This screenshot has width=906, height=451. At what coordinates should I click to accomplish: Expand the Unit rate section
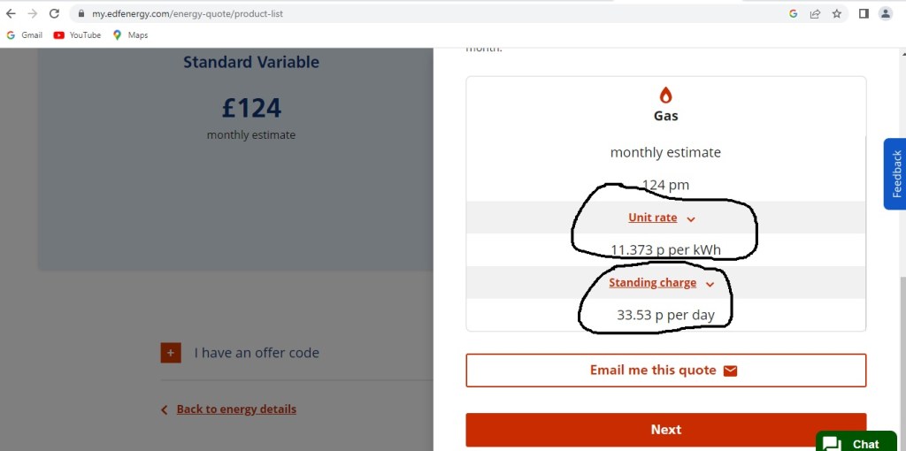(662, 218)
